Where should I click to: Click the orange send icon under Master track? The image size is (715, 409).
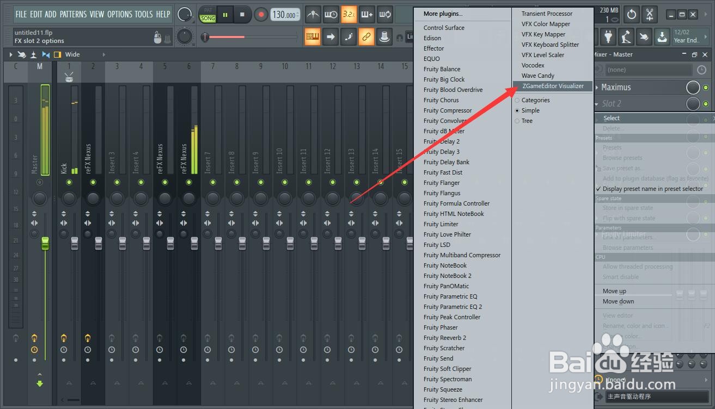(x=34, y=338)
